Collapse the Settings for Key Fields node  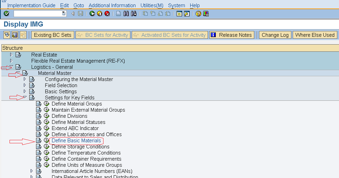[x=25, y=97]
